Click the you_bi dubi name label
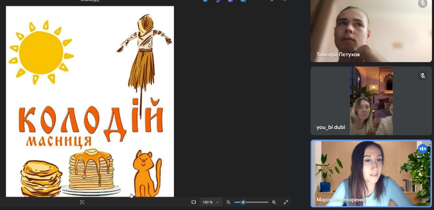The width and height of the screenshot is (434, 210). (x=331, y=127)
